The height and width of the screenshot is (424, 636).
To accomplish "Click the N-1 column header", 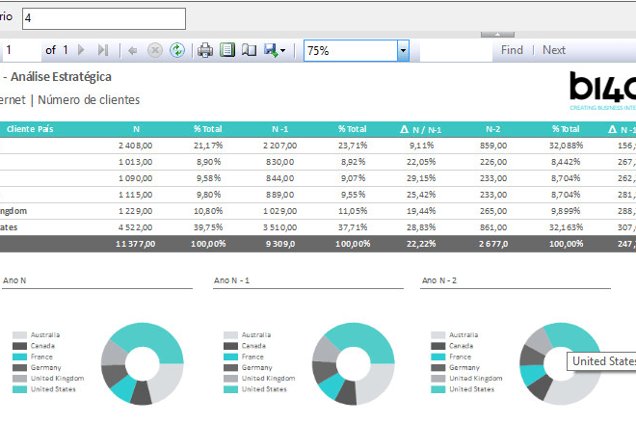I will tap(279, 129).
